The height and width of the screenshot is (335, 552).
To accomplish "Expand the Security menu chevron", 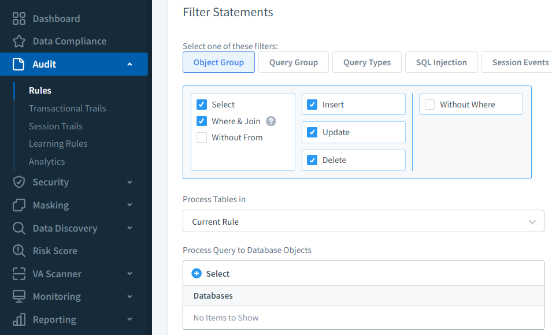I will [x=129, y=182].
